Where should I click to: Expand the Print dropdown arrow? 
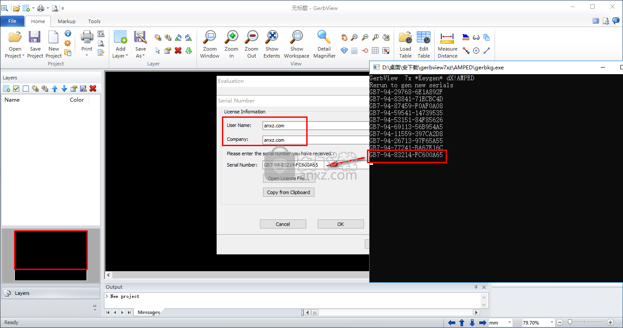point(87,56)
